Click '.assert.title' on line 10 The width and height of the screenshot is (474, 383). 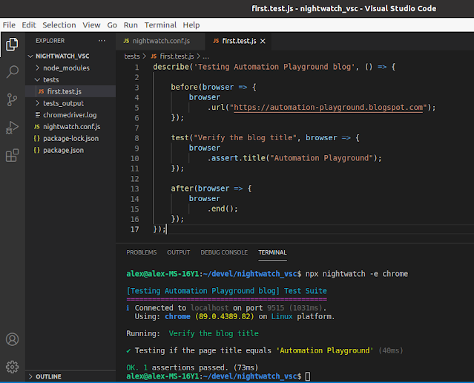coord(237,158)
